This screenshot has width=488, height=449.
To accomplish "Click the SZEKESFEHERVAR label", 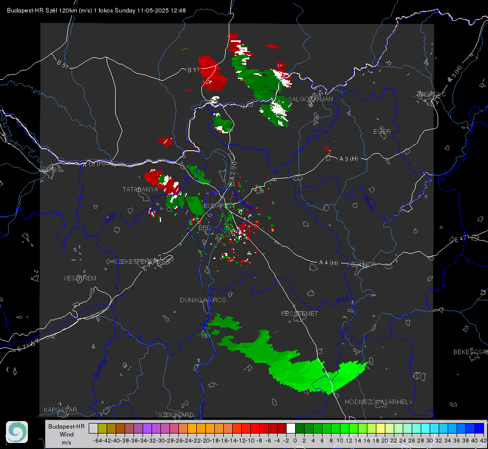I will coord(143,262).
